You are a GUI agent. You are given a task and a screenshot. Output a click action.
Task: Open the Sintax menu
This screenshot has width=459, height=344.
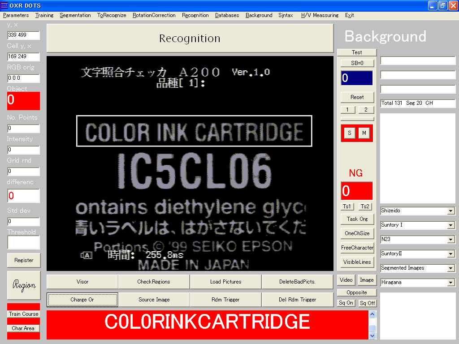(x=286, y=15)
